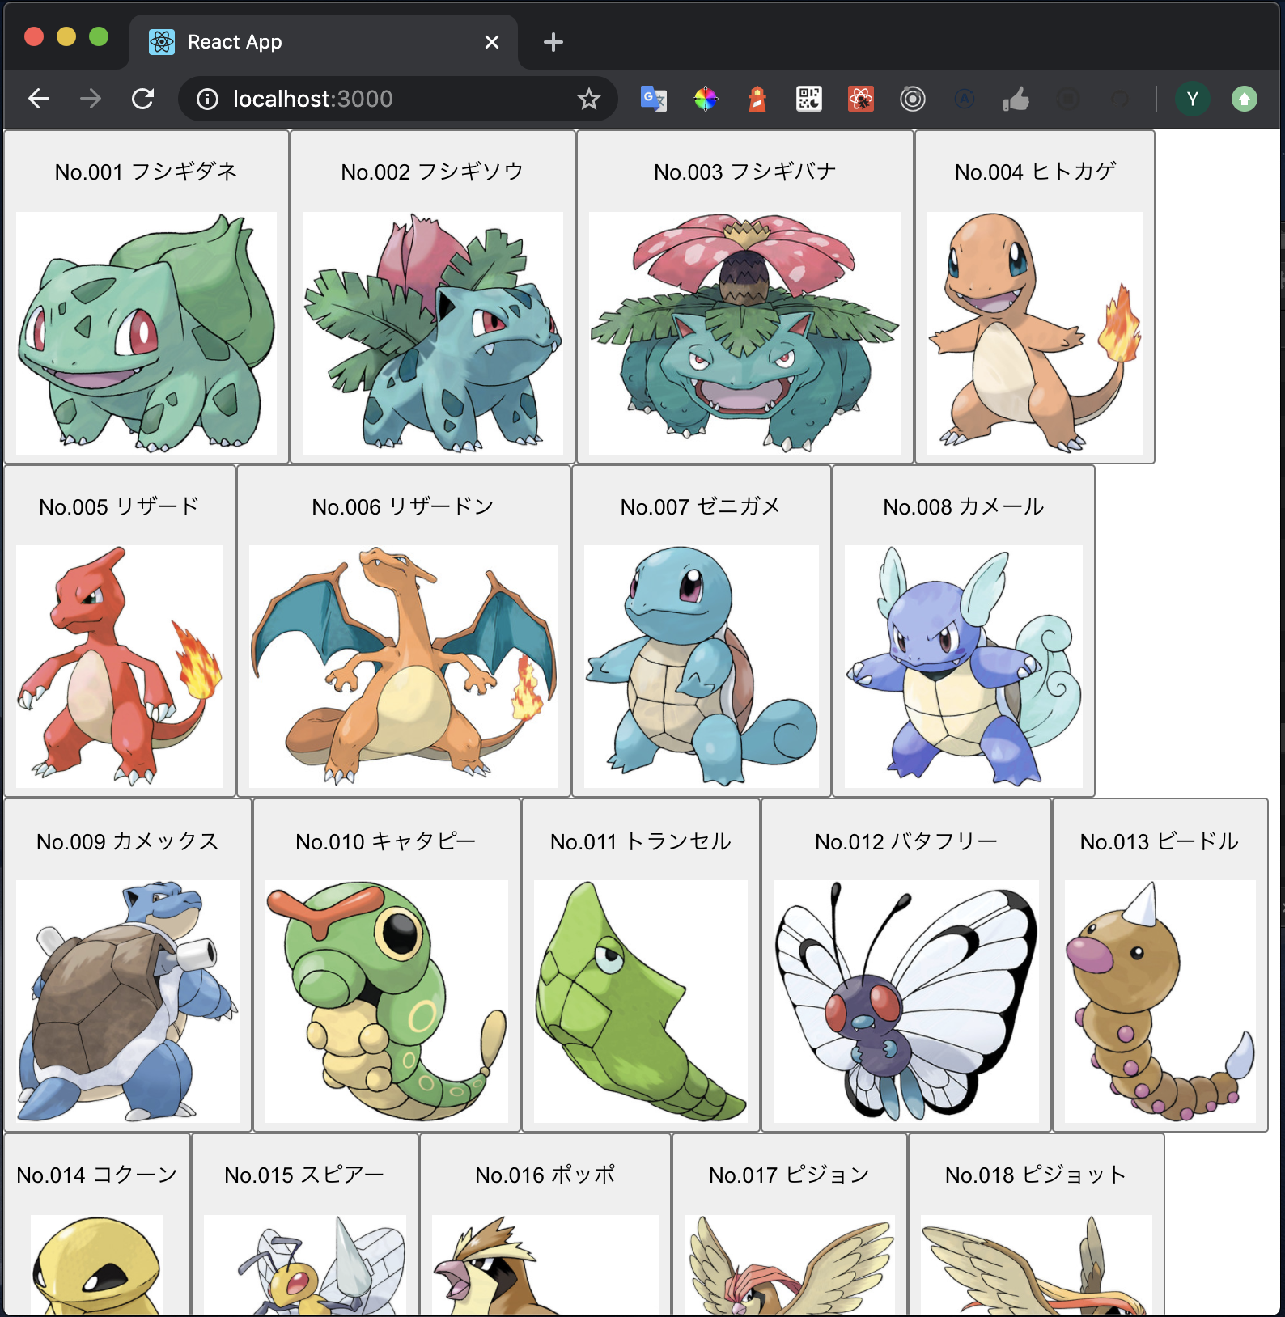Click the browser forward arrow

(91, 99)
